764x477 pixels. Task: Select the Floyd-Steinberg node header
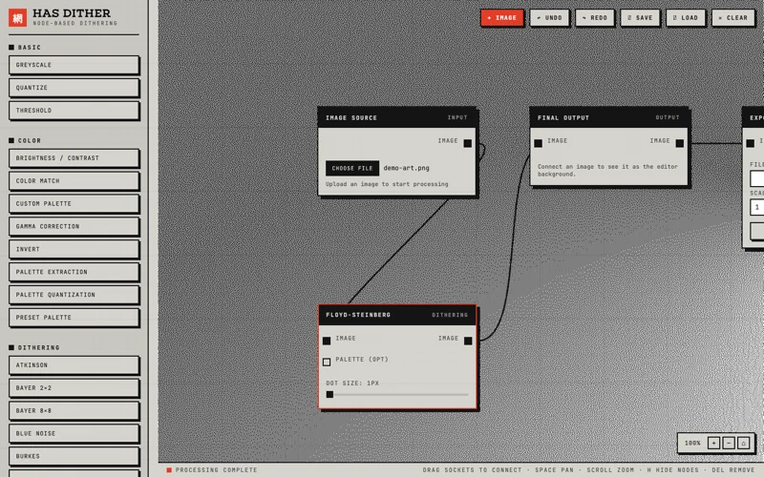[397, 315]
